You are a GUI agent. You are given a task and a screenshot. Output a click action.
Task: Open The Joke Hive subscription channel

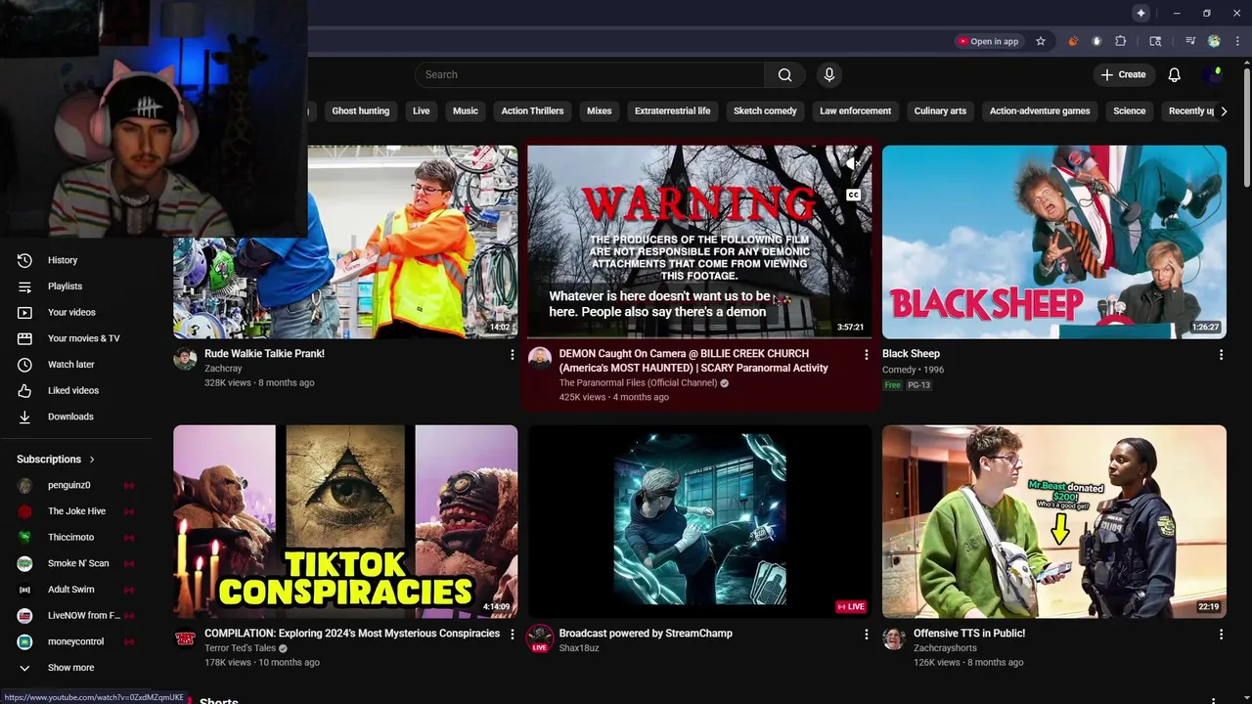pos(78,511)
